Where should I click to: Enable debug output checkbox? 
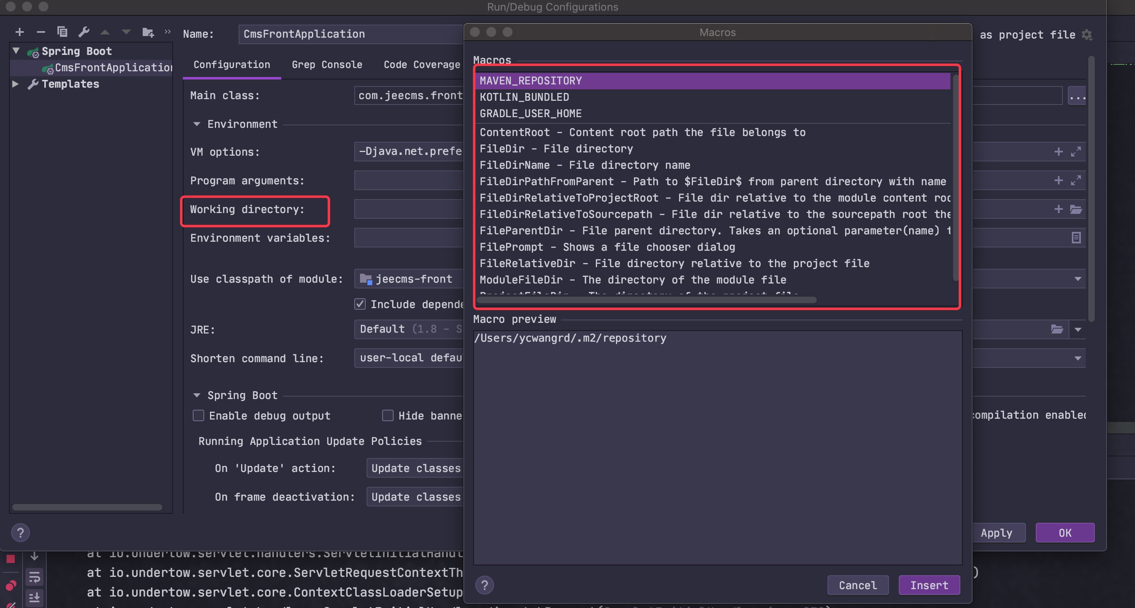(198, 415)
